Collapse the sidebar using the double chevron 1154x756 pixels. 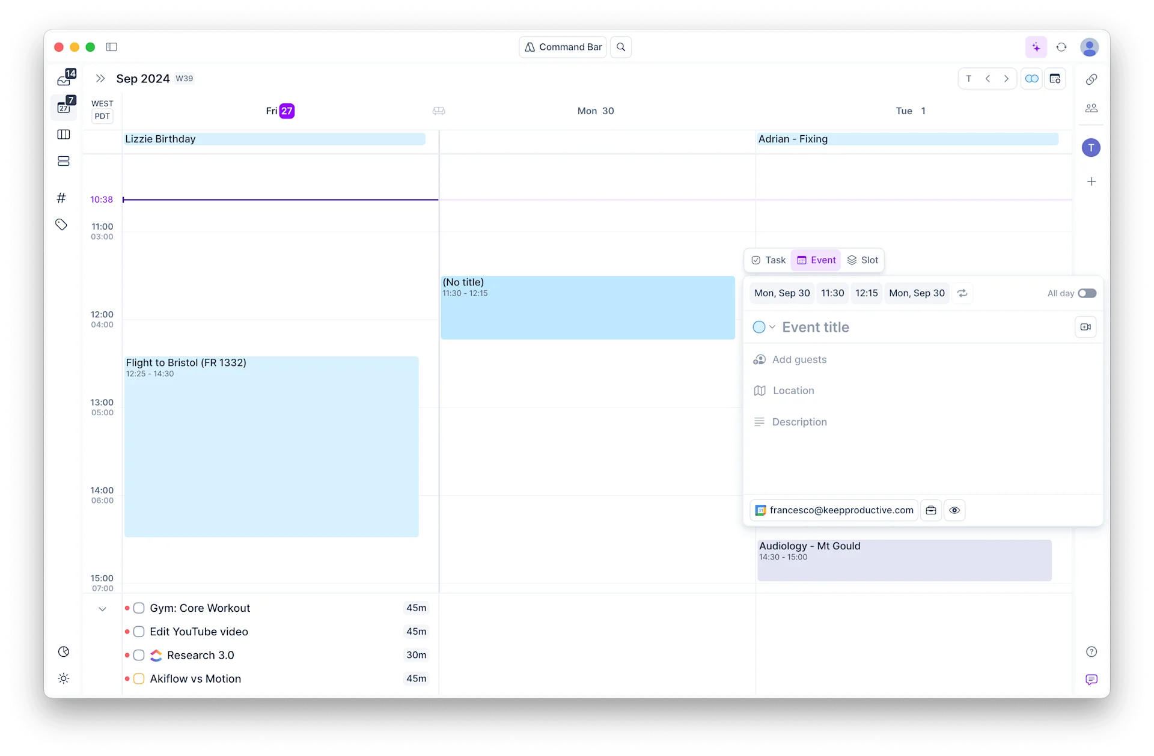pyautogui.click(x=100, y=78)
